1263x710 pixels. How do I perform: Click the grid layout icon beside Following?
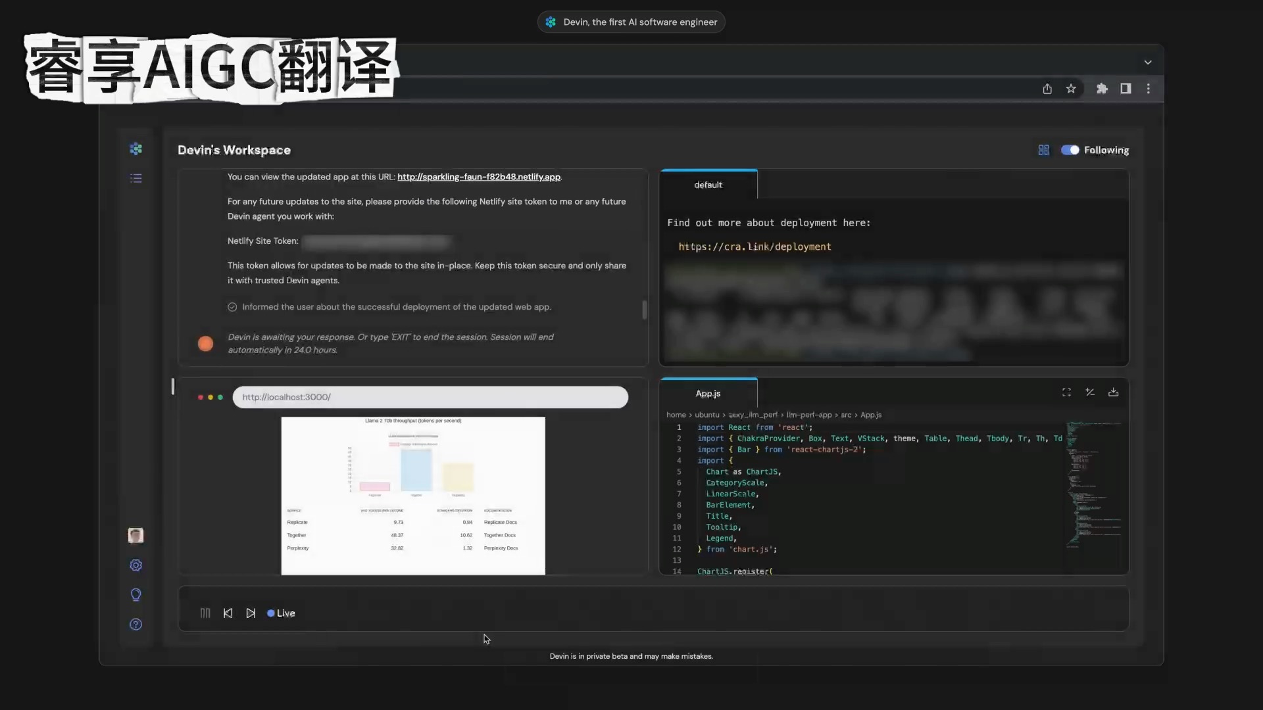(1043, 150)
